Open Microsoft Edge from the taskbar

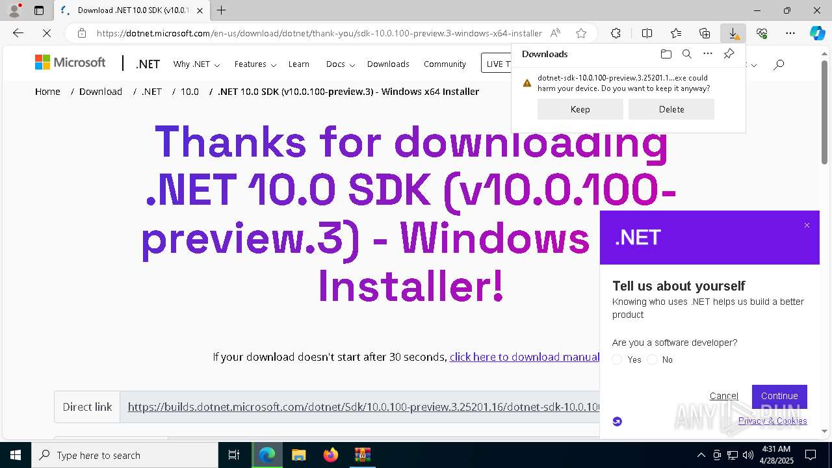point(267,455)
